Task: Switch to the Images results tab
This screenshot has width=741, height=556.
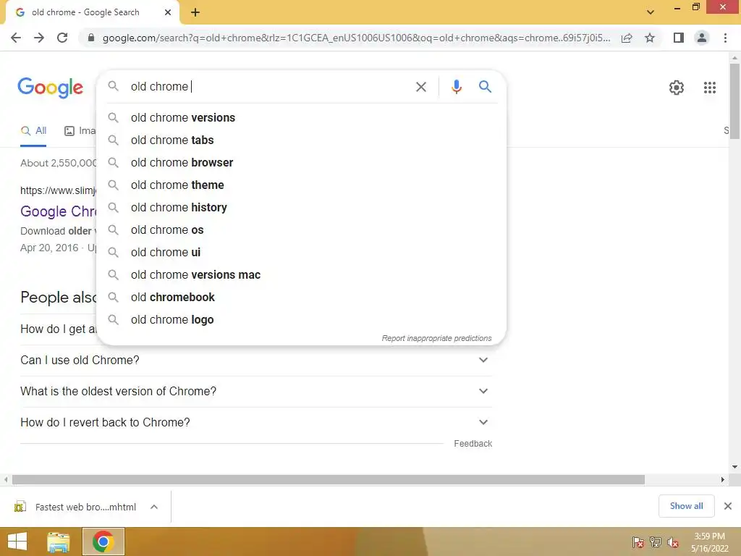Action: coord(80,131)
